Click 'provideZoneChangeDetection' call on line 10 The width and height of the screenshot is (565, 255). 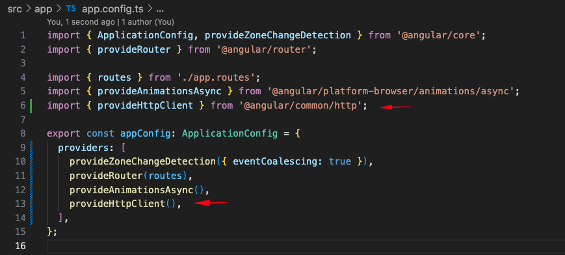click(143, 161)
